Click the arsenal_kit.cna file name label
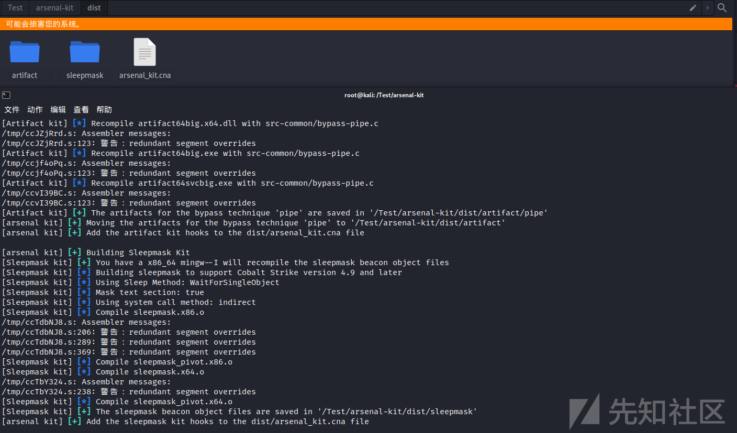Image resolution: width=737 pixels, height=433 pixels. pyautogui.click(x=145, y=75)
